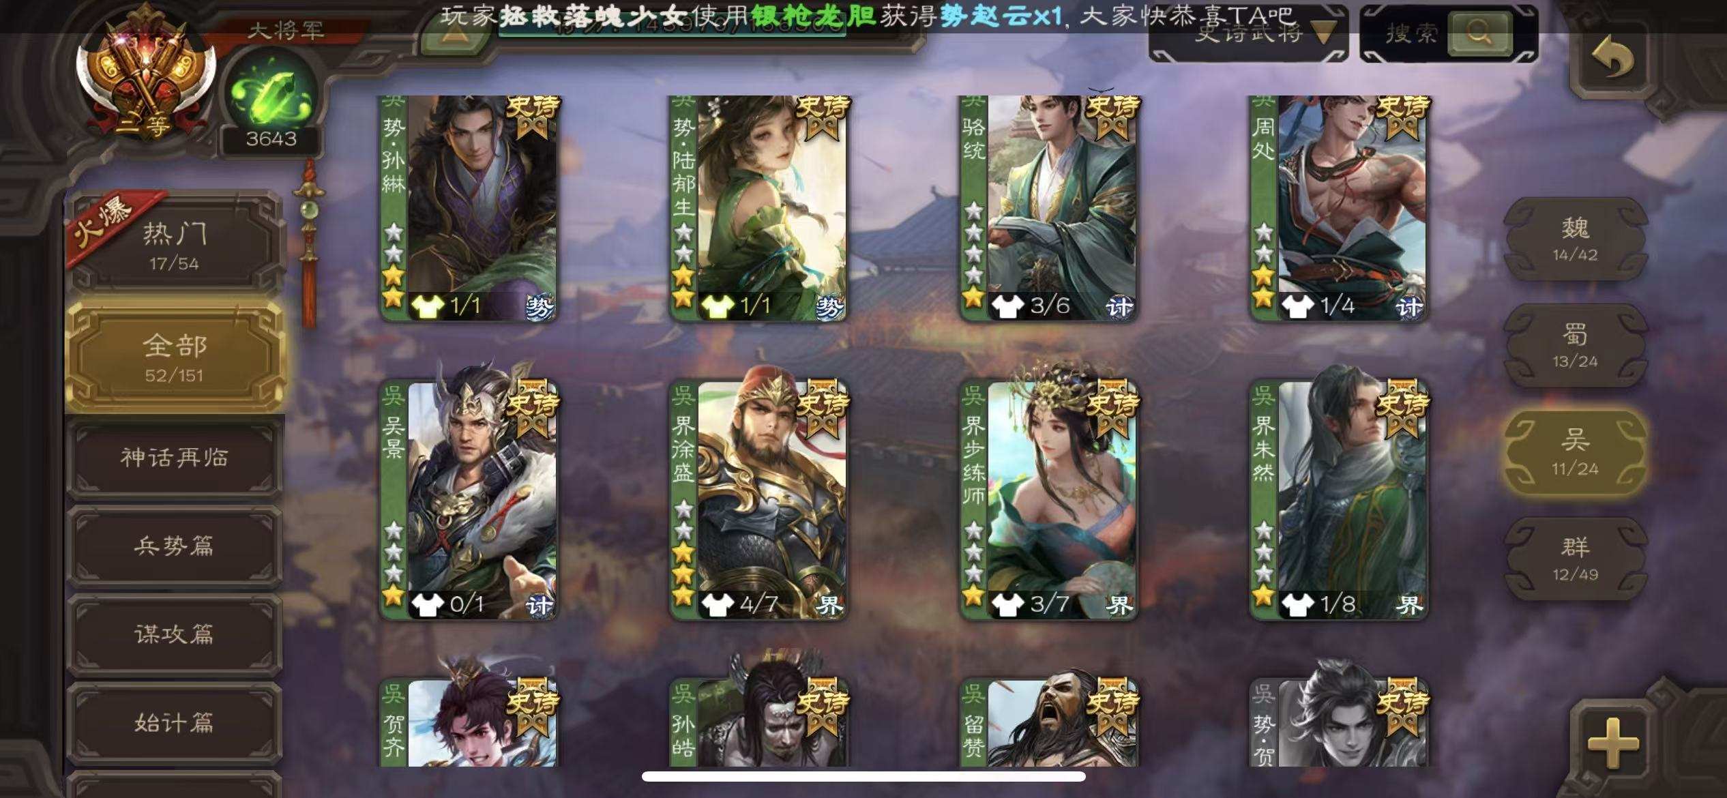Open the 界徐盛 general card
The image size is (1727, 798).
tap(758, 501)
